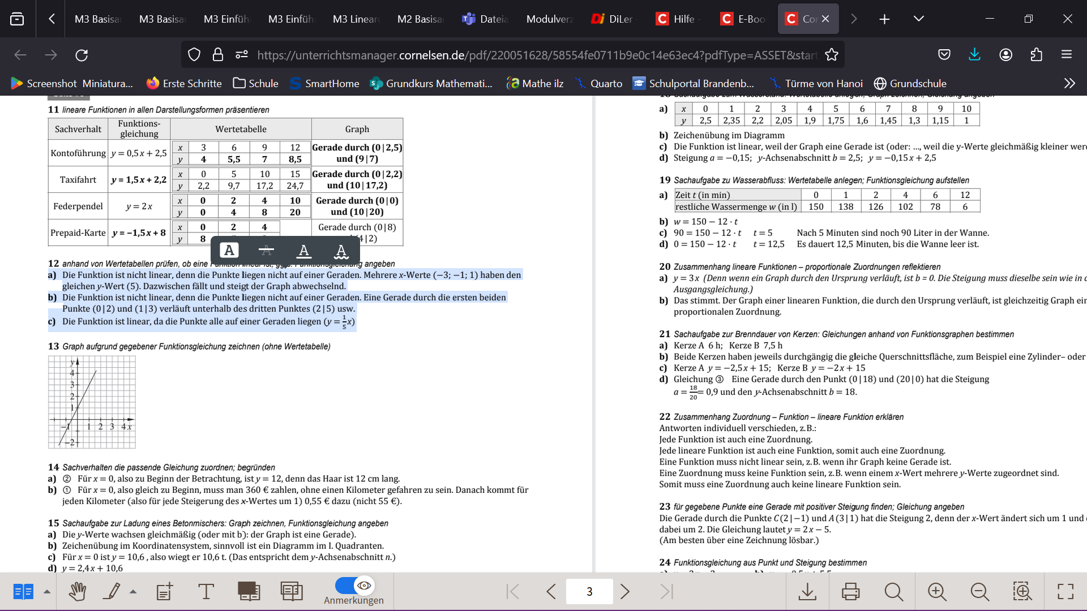Choose the hand pan tool
The width and height of the screenshot is (1087, 611).
tap(78, 592)
